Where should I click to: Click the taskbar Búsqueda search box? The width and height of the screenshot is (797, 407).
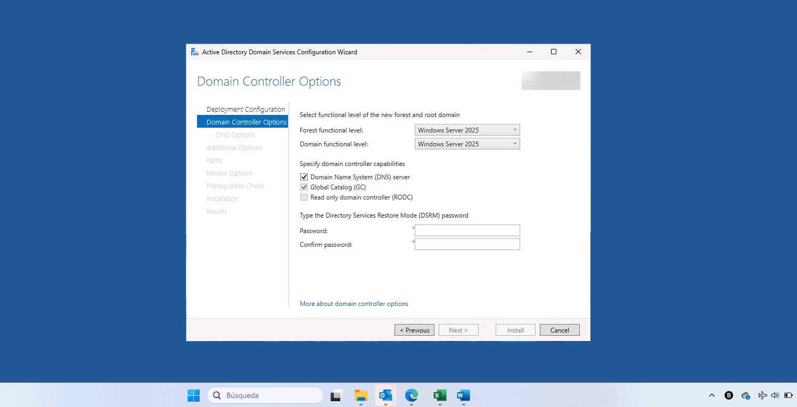pyautogui.click(x=265, y=395)
